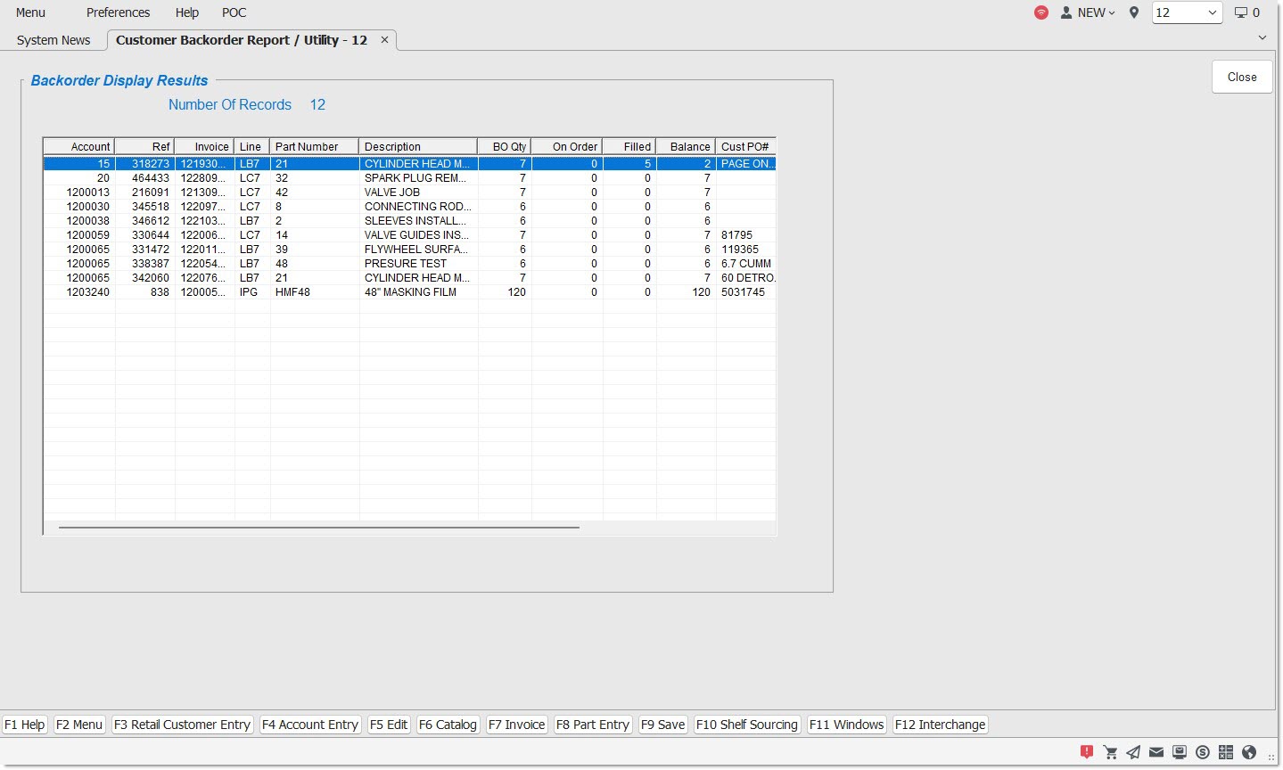This screenshot has width=1283, height=770.
Task: Open the envelope mail icon
Action: 1156,752
